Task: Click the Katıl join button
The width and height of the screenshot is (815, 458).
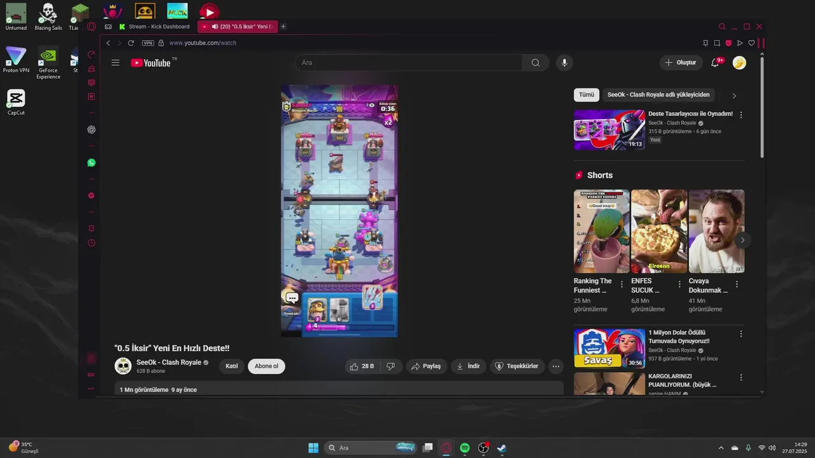Action: pyautogui.click(x=232, y=366)
